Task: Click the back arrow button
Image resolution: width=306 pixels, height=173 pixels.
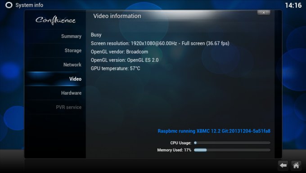Action: [x=283, y=165]
